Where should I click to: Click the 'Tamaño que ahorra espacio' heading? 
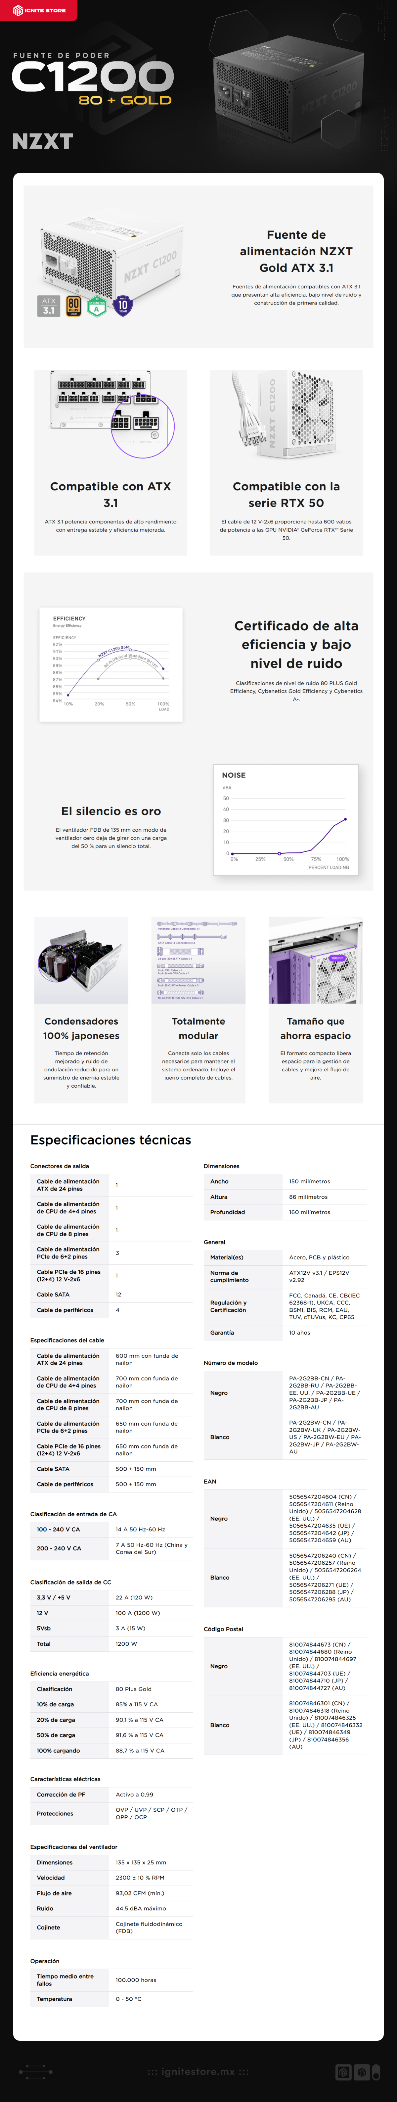point(316,1028)
